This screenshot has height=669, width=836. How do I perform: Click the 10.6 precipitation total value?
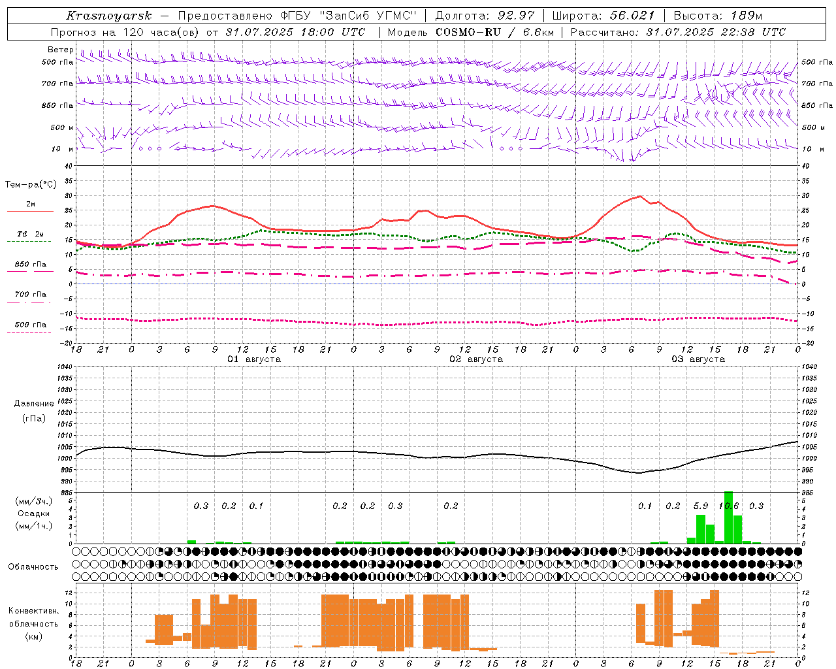tap(729, 506)
